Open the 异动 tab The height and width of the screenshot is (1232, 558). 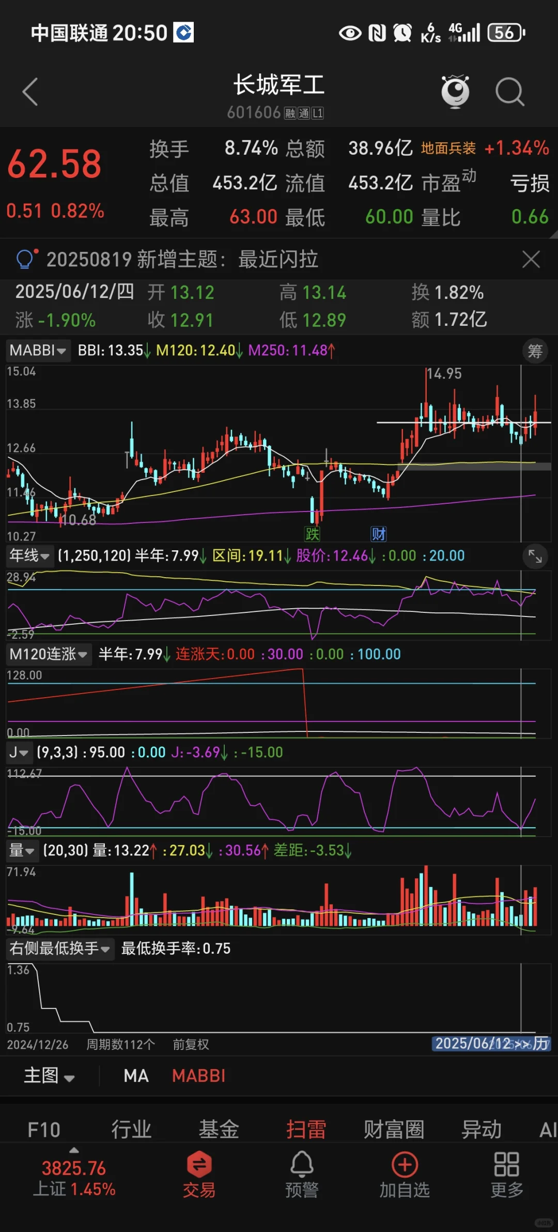482,1130
